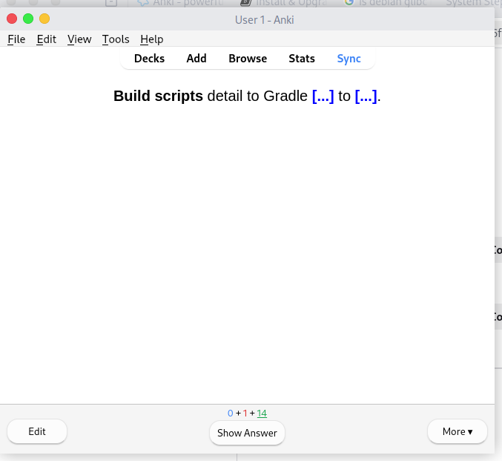Go to Decks in the top toolbar

[149, 59]
